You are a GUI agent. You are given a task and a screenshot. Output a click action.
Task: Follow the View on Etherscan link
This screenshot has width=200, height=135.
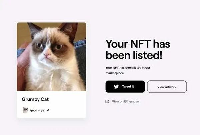click(125, 101)
